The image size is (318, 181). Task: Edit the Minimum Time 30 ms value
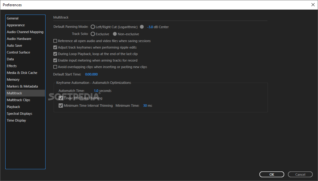point(145,106)
